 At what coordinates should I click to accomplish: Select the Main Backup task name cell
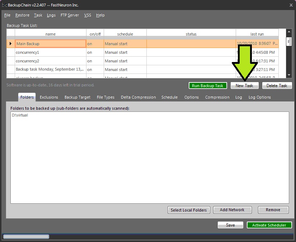click(50, 44)
